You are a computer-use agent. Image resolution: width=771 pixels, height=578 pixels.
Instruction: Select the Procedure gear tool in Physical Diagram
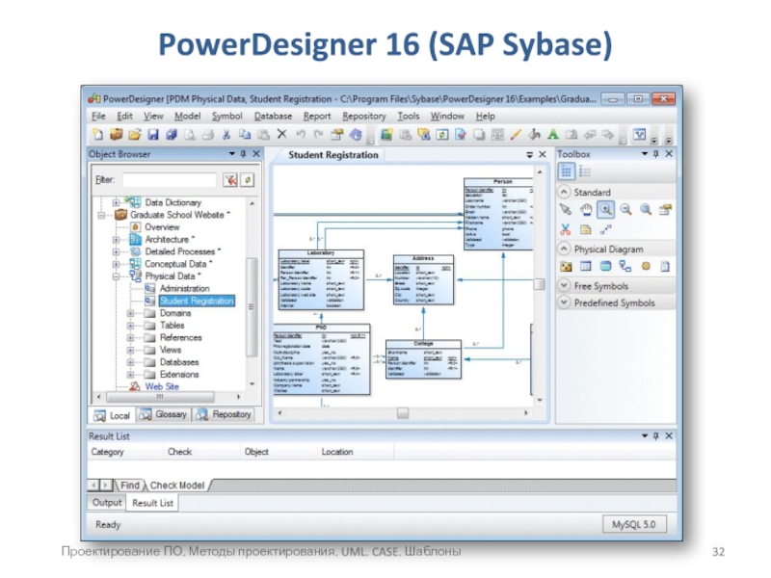(646, 266)
